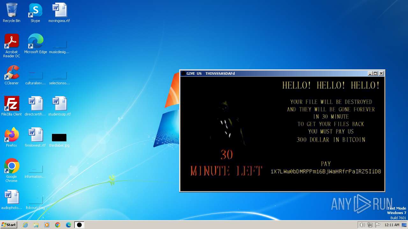Click the ransom window's black circle icon
This screenshot has width=408, height=229.
pyautogui.click(x=183, y=73)
